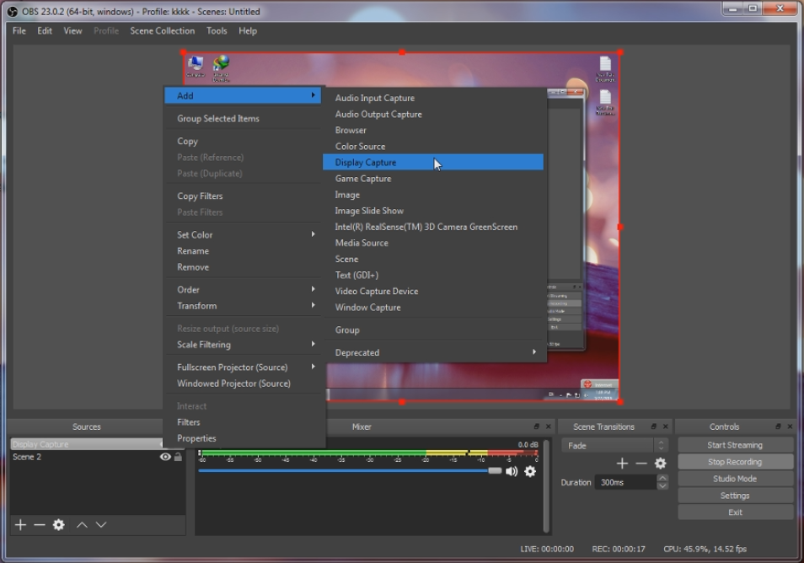This screenshot has height=563, width=804.
Task: Choose Display Capture from Add submenu
Action: point(433,162)
